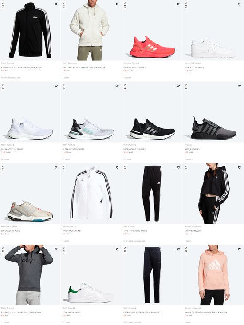The width and height of the screenshot is (244, 325).
Task: Open NMD_R1 Shoes product title
Action: click(x=192, y=149)
